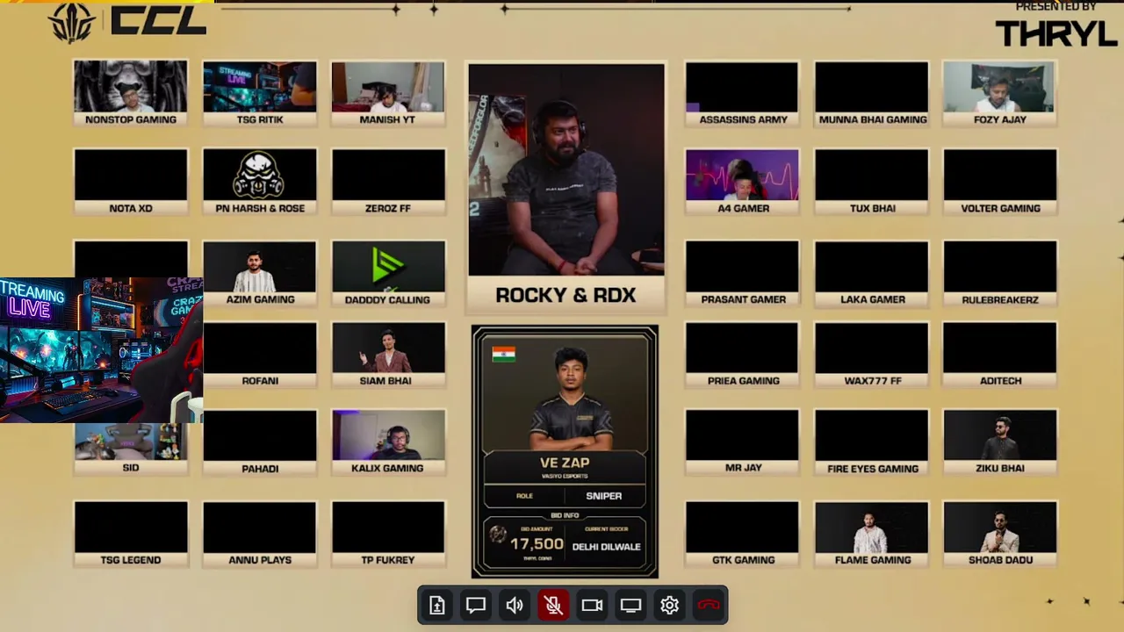1124x632 pixels.
Task: Select the ZIKU BHAI video tile
Action: coord(1000,442)
